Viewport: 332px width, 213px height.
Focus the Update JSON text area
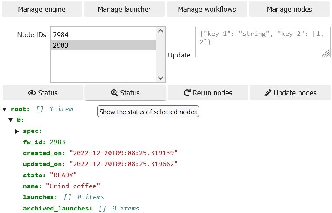(262, 42)
